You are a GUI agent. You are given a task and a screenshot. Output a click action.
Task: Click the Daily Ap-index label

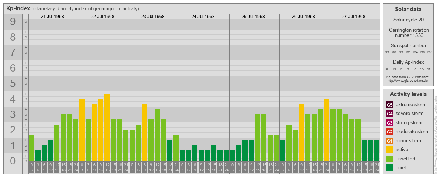[408, 62]
